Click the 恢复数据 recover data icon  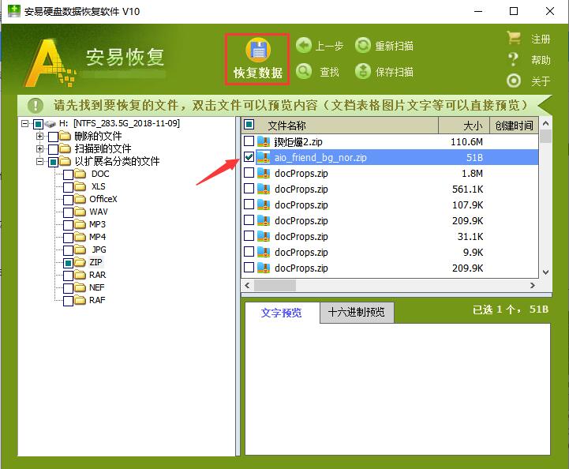[258, 51]
